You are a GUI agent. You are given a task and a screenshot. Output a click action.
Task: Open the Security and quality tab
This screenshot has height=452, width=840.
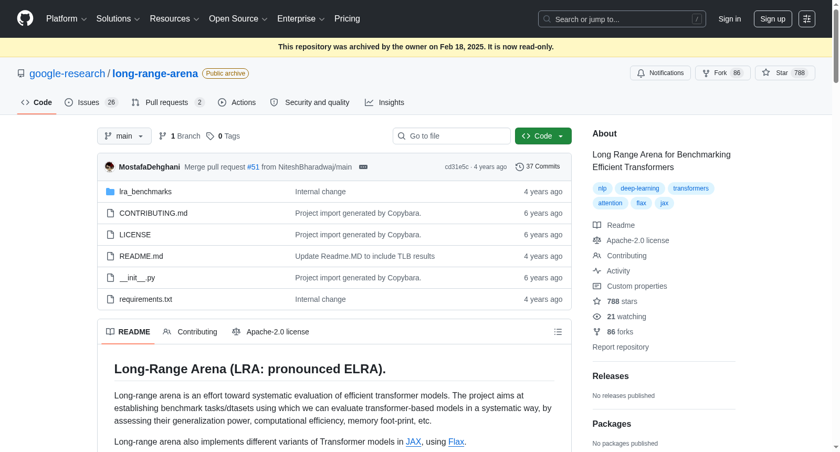point(310,102)
